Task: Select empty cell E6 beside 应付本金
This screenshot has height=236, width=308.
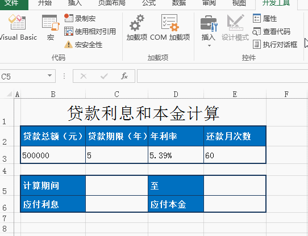Action: click(235, 204)
